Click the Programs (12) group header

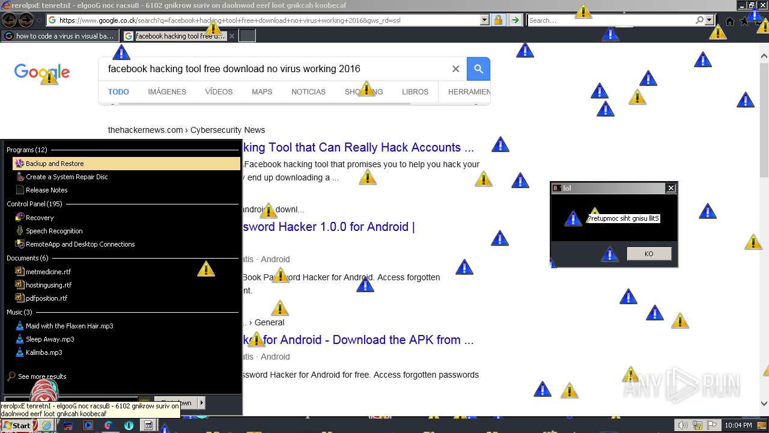point(26,150)
